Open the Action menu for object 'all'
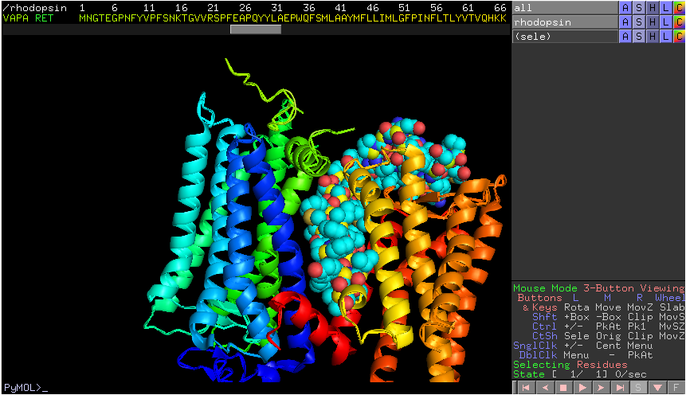The height and width of the screenshot is (395, 686). [625, 8]
